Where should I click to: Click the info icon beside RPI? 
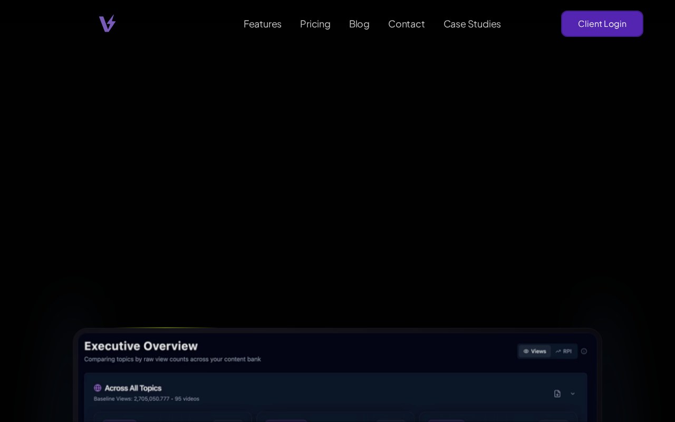click(x=584, y=351)
